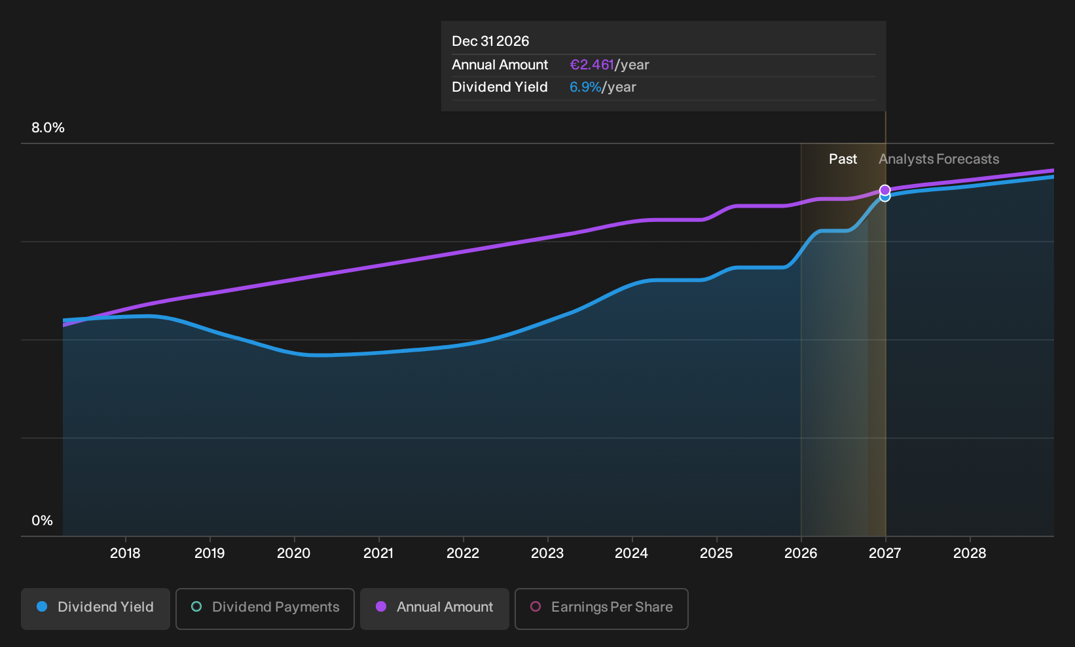
Task: Click the Past region label
Action: tap(843, 159)
